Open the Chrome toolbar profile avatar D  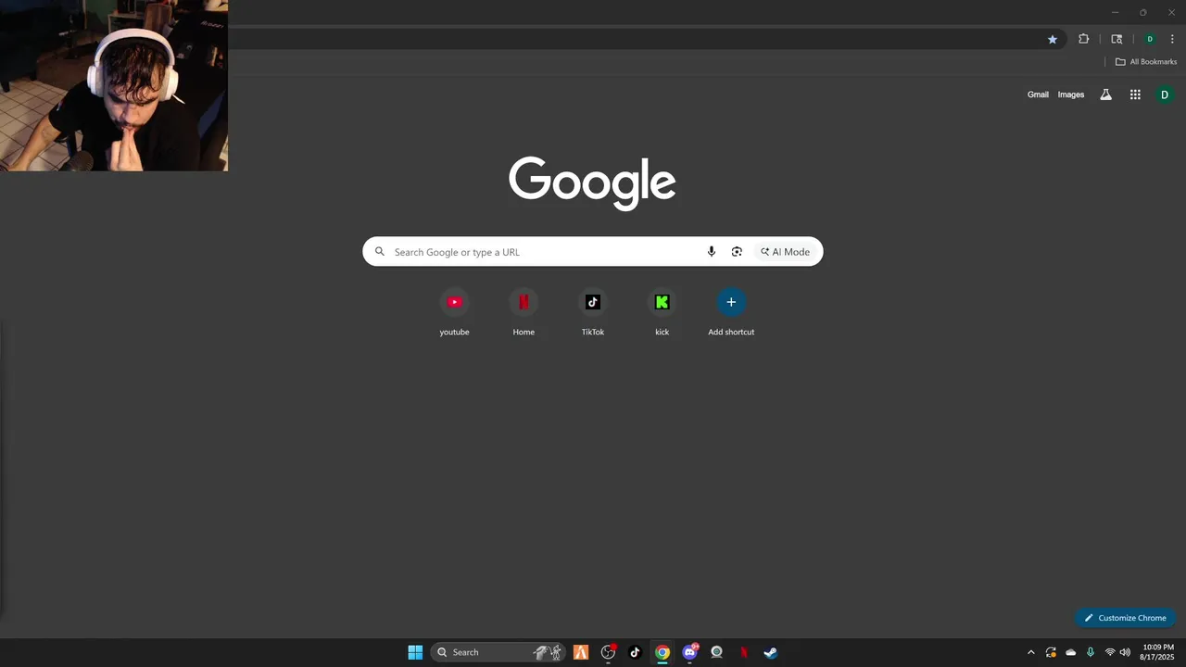click(1150, 39)
